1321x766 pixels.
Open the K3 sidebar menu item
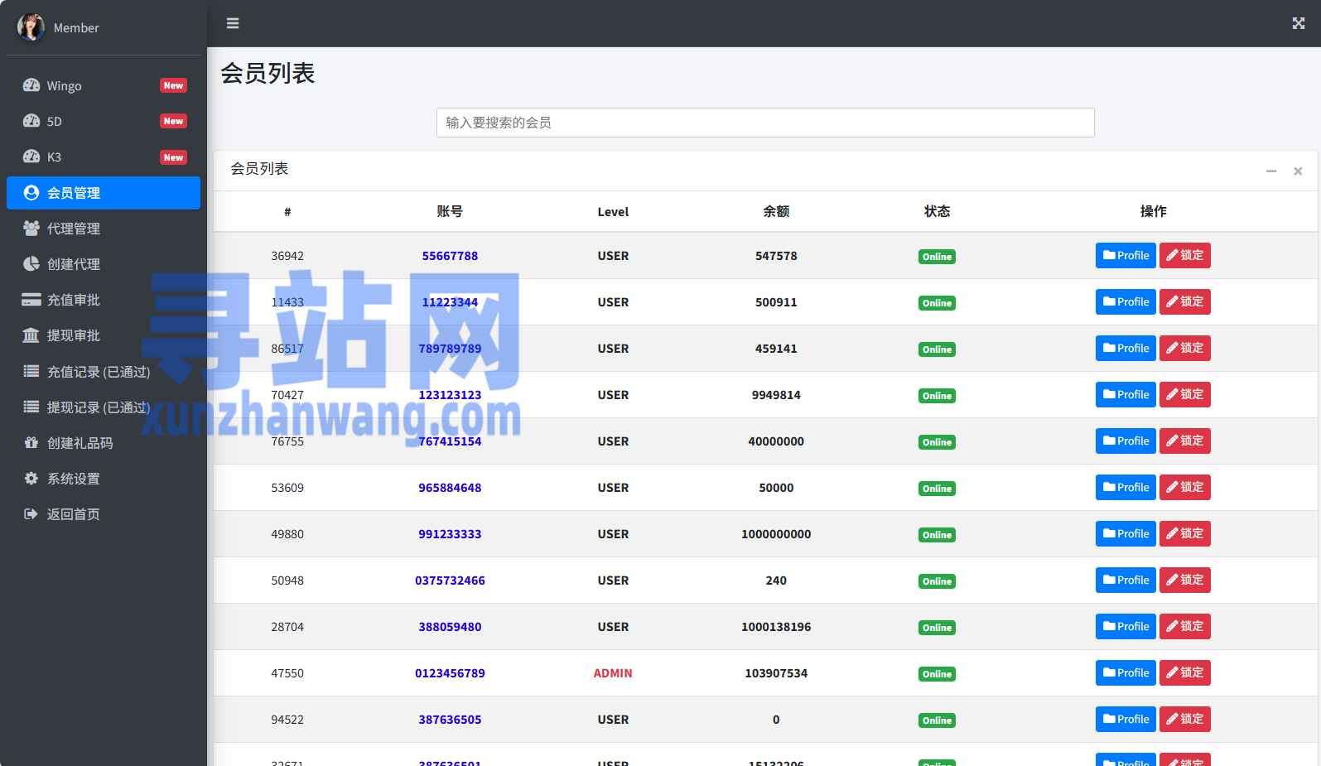click(55, 157)
